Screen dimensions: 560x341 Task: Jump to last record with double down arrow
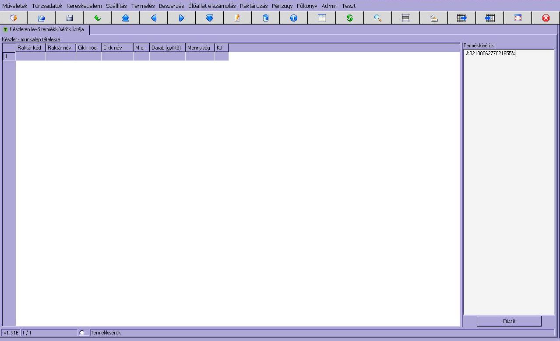[210, 18]
